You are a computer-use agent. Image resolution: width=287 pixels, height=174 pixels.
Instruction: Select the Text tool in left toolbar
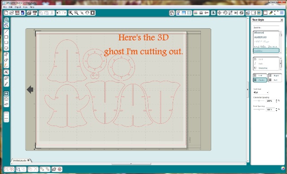(6, 72)
